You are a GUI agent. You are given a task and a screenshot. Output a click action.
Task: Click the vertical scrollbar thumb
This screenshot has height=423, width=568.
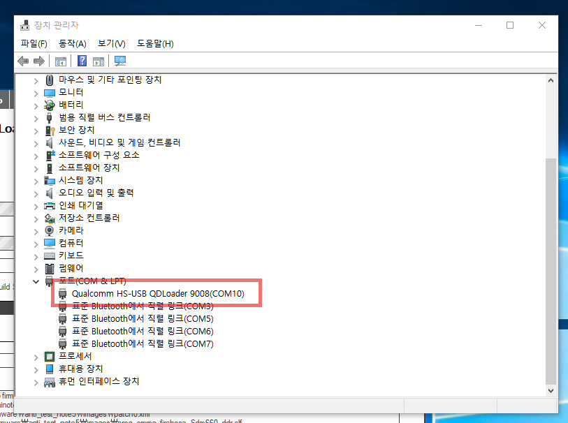tap(551, 271)
